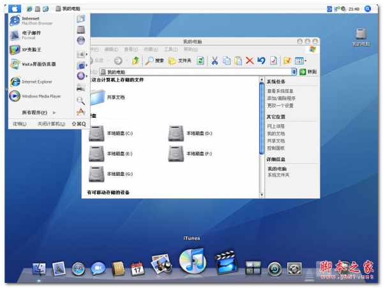The image size is (383, 288).
Task: Click the properties checkmark page icon
Action: pyautogui.click(x=273, y=61)
